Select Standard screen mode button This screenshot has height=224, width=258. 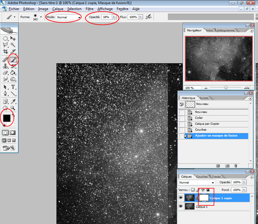[4, 140]
